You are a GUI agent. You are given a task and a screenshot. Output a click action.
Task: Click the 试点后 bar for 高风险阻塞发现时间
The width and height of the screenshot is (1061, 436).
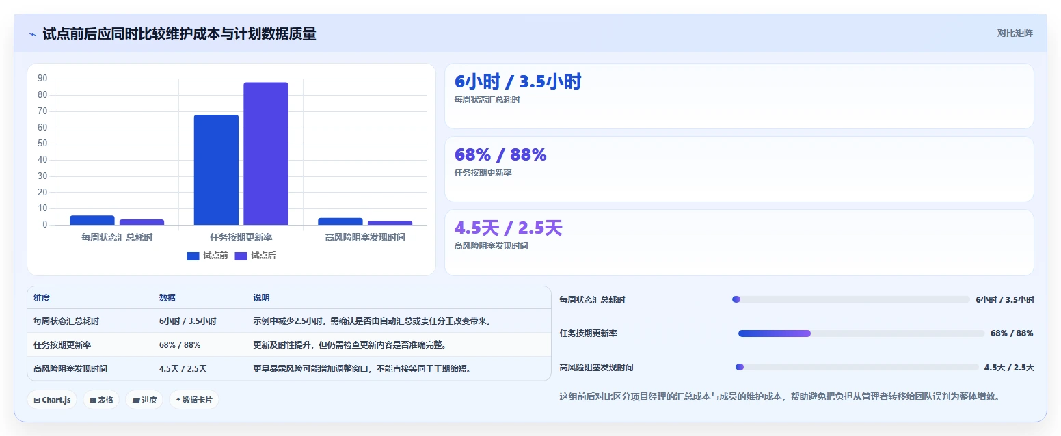point(390,223)
